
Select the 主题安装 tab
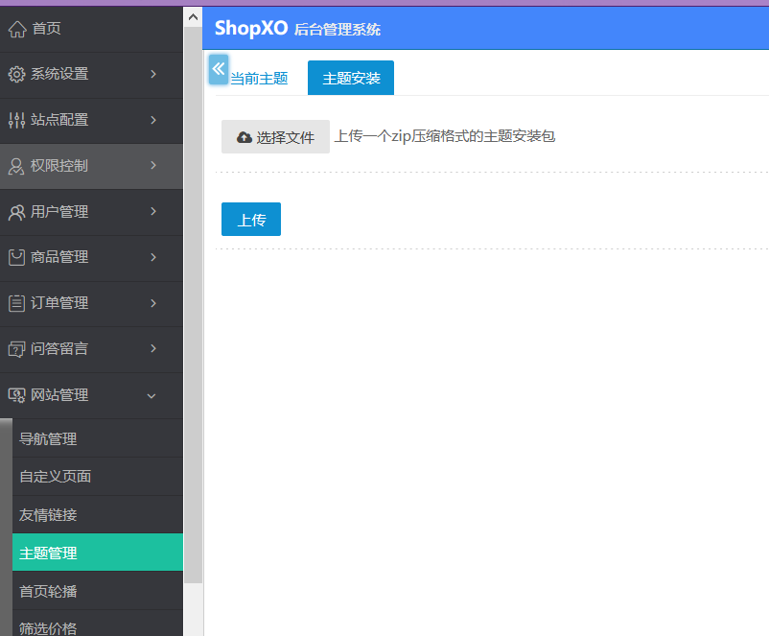point(351,78)
